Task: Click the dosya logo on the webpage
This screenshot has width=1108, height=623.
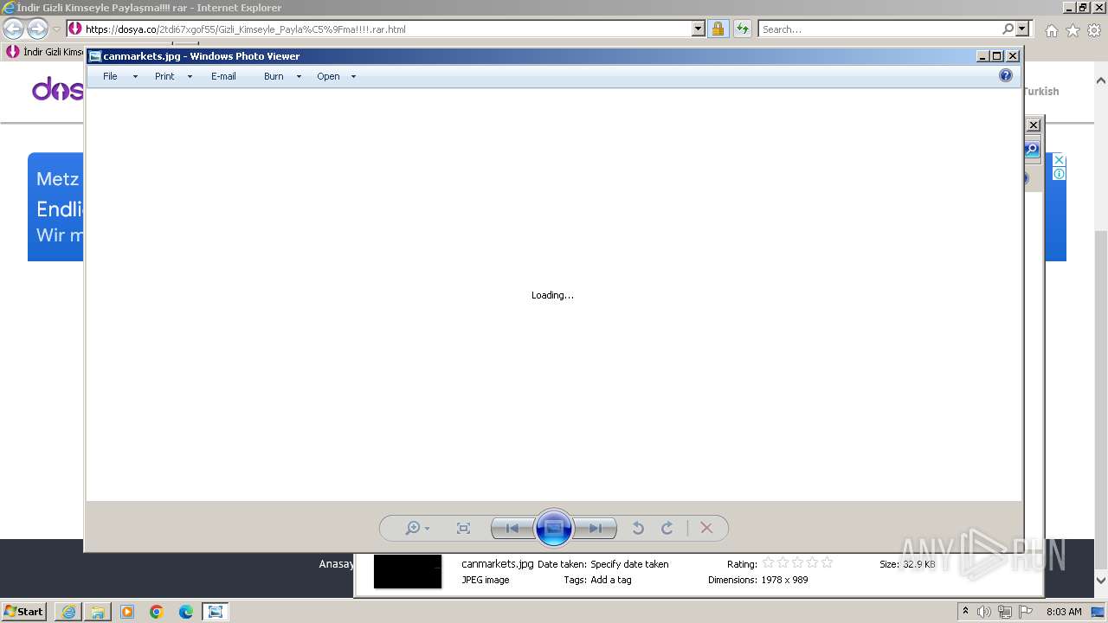Action: coord(58,89)
